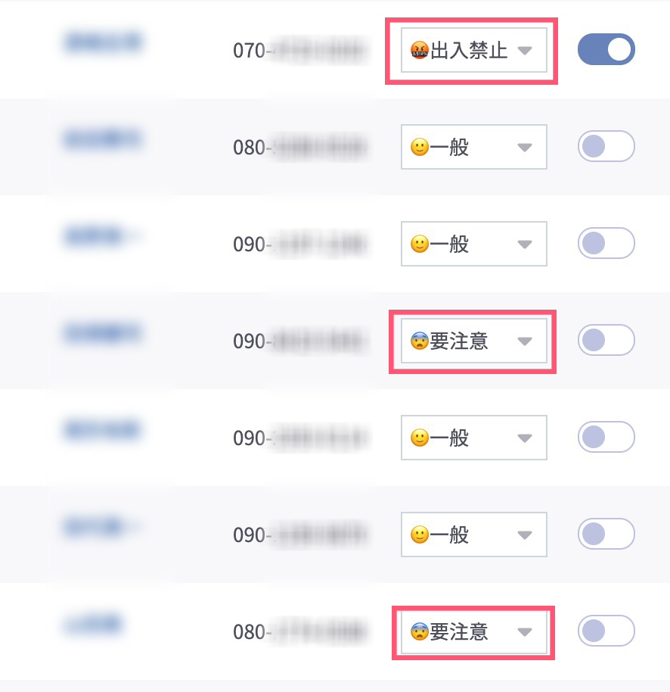Enable the switch in the 090 要注意 row
The image size is (670, 692).
point(606,340)
